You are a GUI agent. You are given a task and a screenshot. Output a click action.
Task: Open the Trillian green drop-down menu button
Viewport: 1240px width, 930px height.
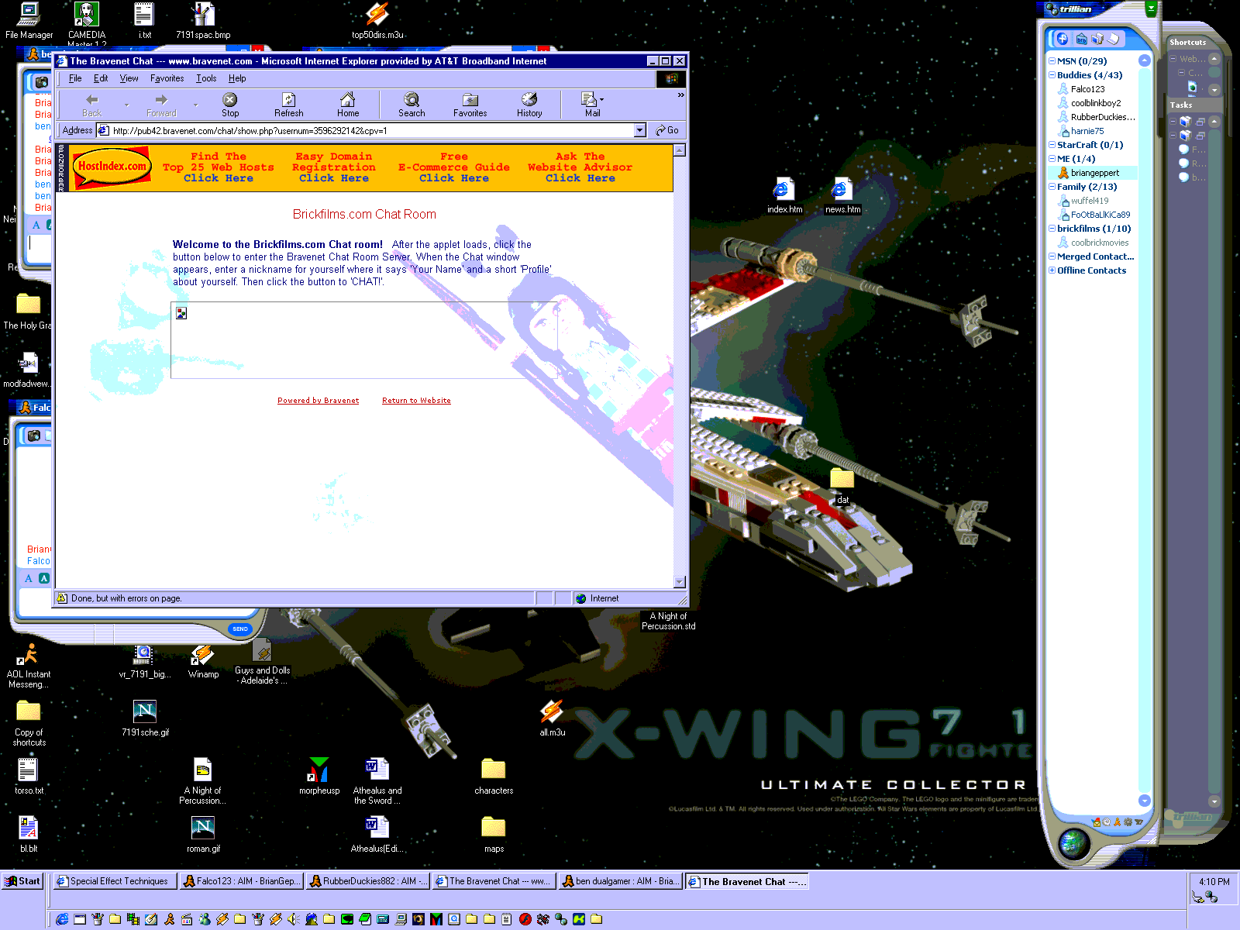[1152, 9]
